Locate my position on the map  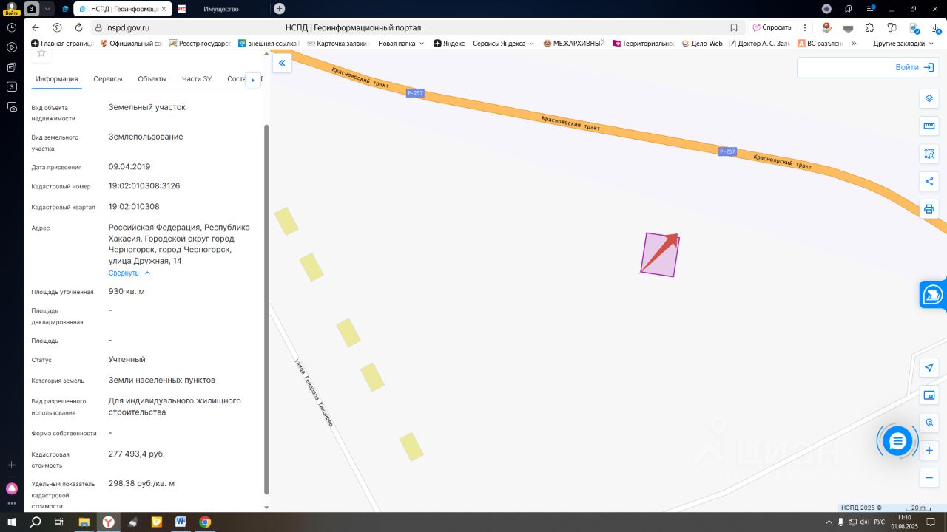[929, 367]
